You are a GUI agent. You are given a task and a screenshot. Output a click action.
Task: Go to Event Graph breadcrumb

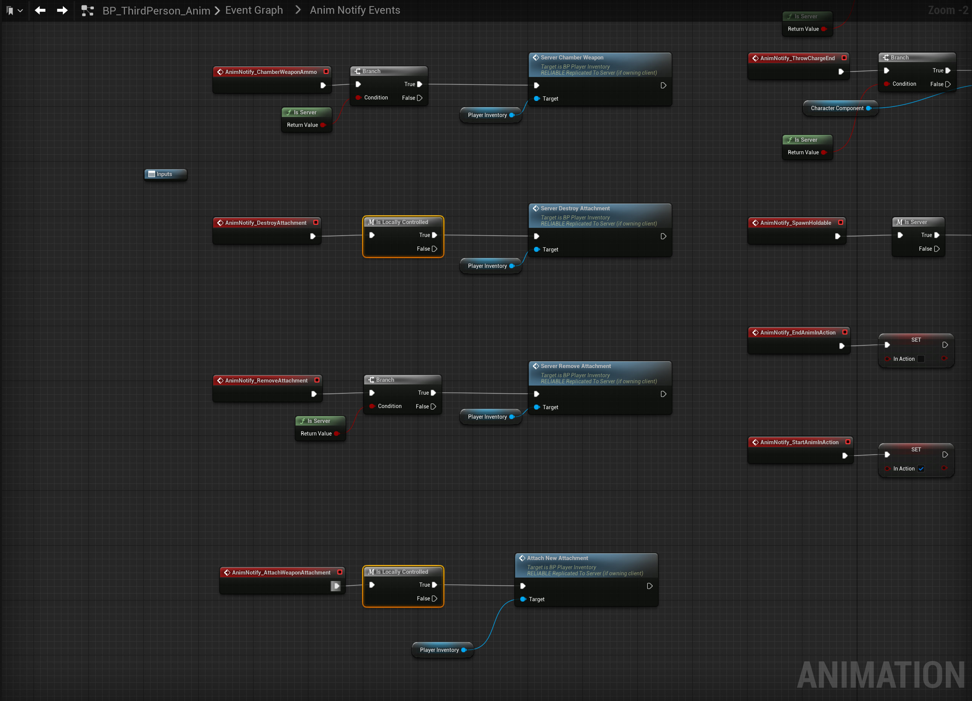tap(254, 10)
